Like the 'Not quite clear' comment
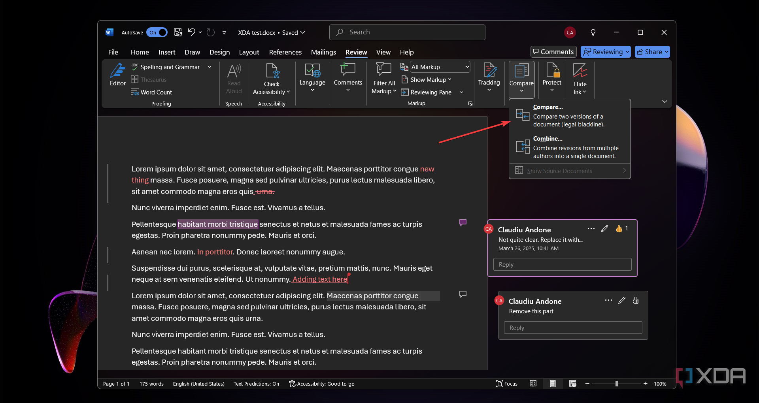Screen dimensions: 759x403 click(x=619, y=229)
